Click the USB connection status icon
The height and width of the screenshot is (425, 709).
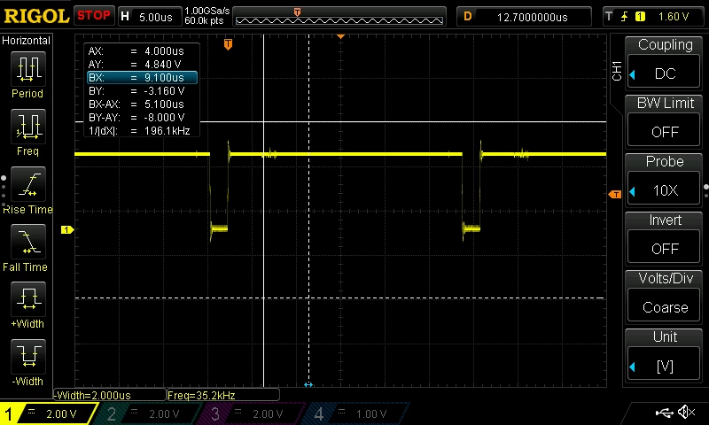click(664, 412)
